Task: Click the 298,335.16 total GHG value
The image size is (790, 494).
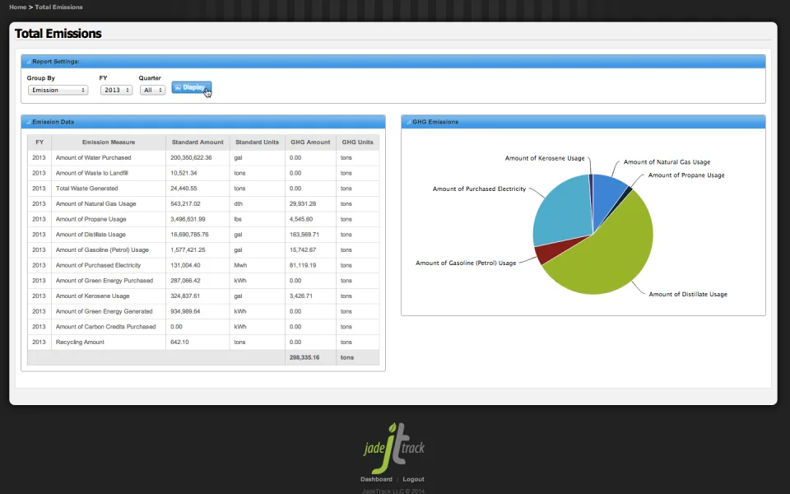Action: pos(304,357)
